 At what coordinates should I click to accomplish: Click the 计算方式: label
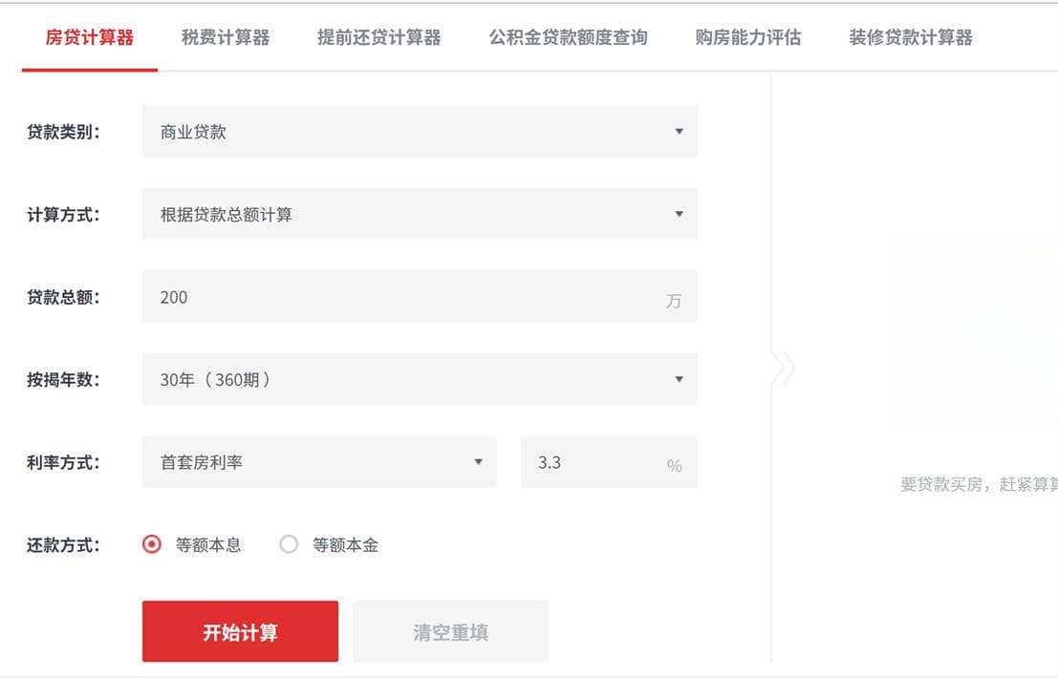pyautogui.click(x=63, y=214)
